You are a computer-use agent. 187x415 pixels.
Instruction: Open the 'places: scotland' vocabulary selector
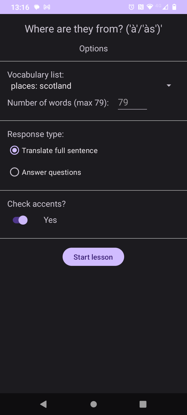pos(41,86)
